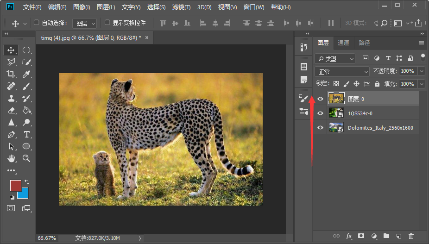Click the share icon in options bar
This screenshot has width=429, height=244.
coord(418,23)
